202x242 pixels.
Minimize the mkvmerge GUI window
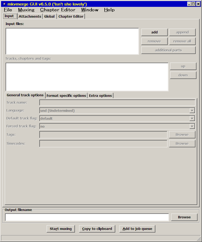[189, 4]
